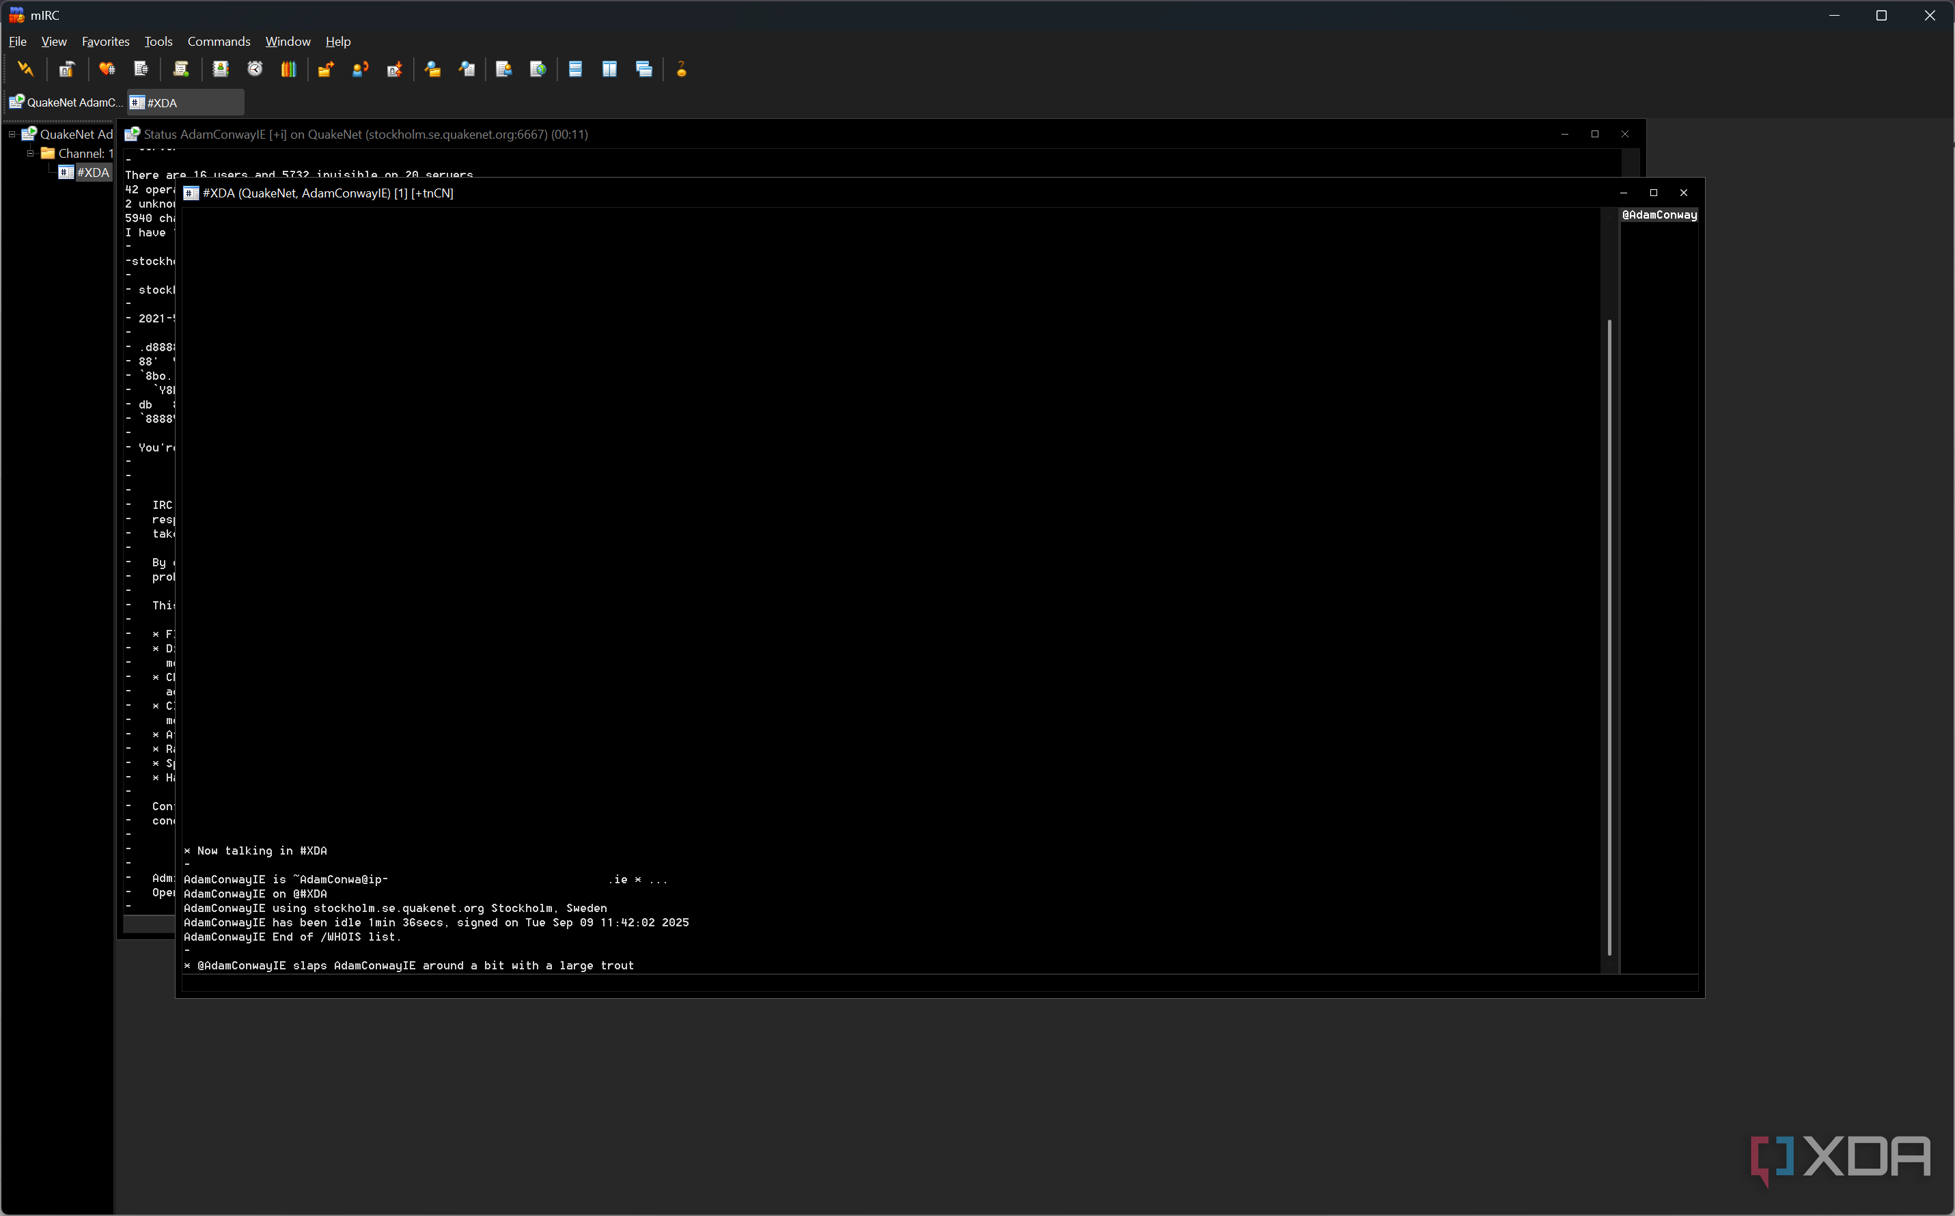Open Log Files search icon
1955x1216 pixels.
pos(467,69)
